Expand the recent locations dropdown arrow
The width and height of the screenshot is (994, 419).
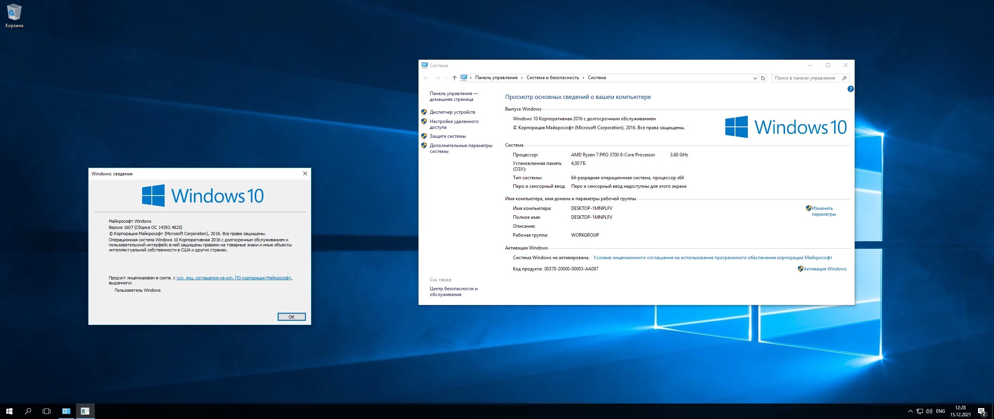447,78
